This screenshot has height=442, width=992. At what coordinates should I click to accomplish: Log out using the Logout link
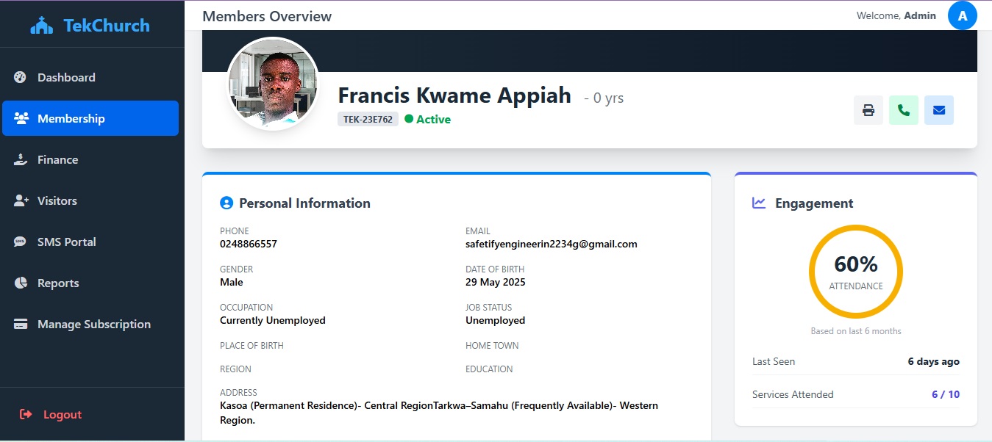pos(62,414)
